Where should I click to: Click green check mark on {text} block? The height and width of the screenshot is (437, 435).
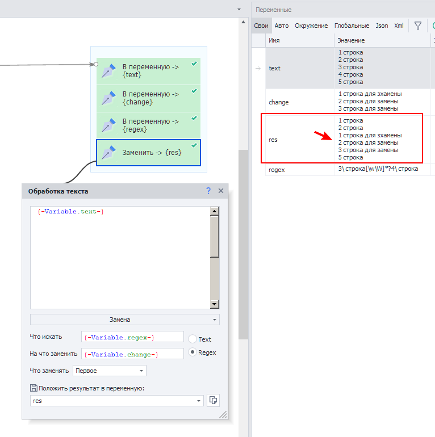pyautogui.click(x=194, y=64)
